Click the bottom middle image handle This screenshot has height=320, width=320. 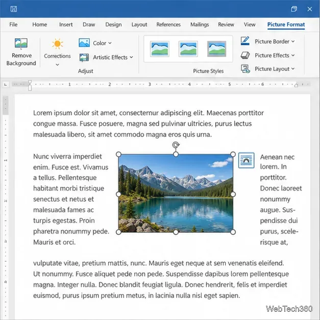(x=176, y=232)
